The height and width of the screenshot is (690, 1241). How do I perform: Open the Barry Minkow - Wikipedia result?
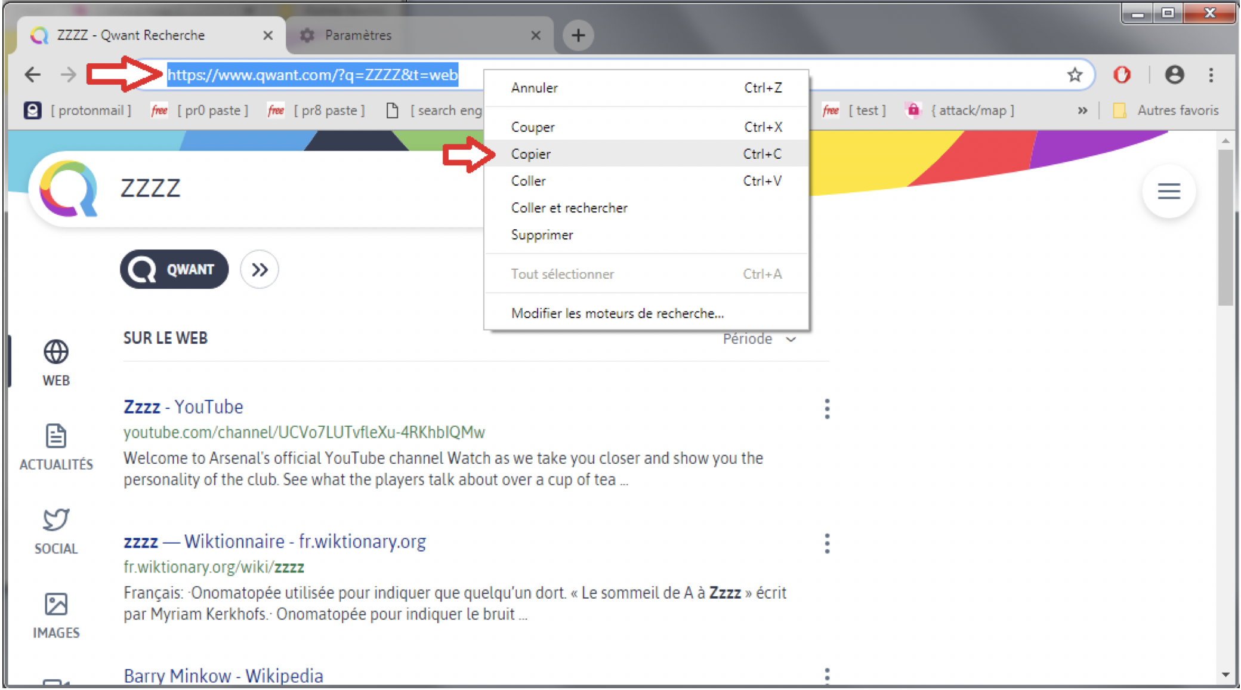pos(223,676)
